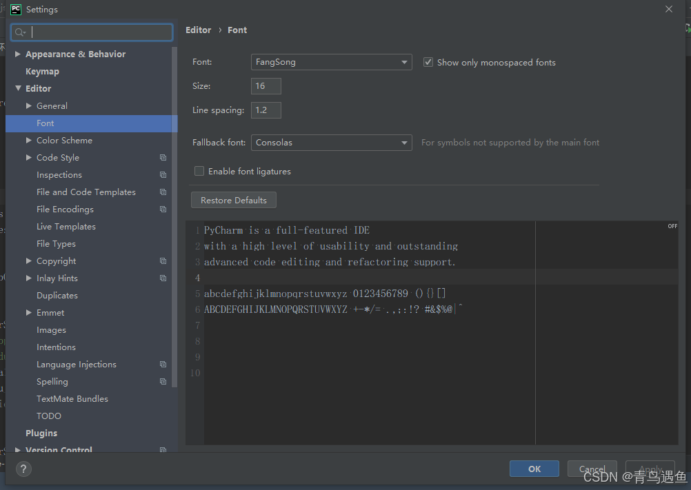The image size is (691, 490).
Task: Open Language Injections settings
Action: [77, 365]
